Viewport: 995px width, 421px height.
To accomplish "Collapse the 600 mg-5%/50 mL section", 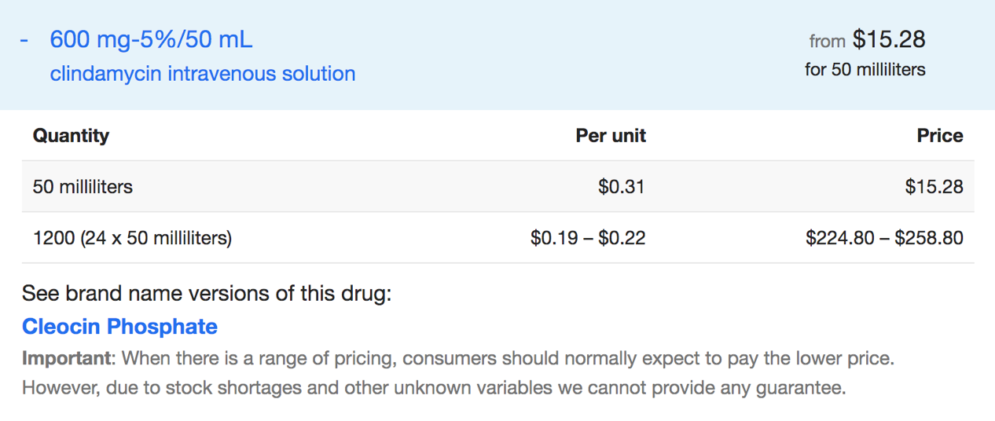I will (x=497, y=55).
